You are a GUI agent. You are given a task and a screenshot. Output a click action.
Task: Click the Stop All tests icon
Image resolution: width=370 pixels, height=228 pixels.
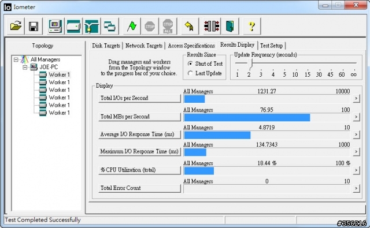pos(168,26)
